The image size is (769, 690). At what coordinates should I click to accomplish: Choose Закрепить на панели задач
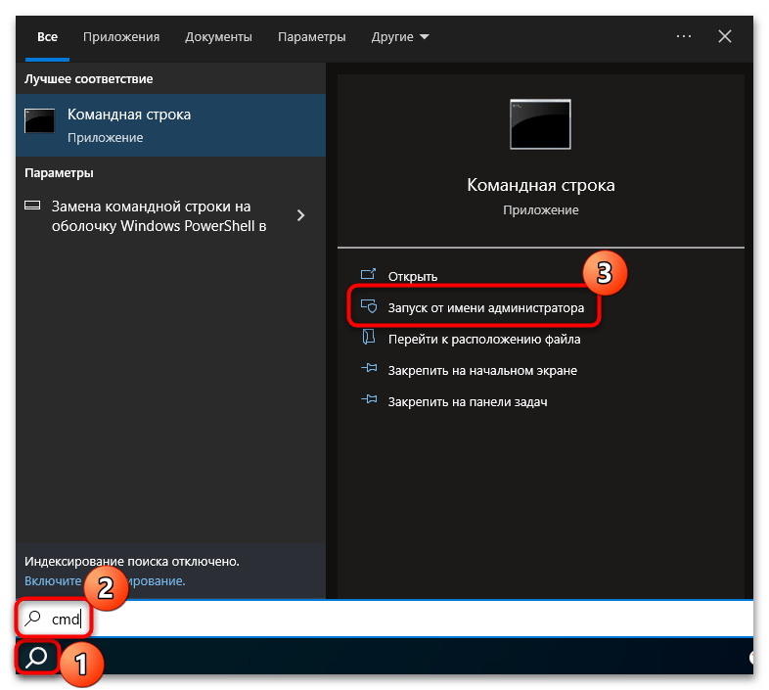[468, 402]
